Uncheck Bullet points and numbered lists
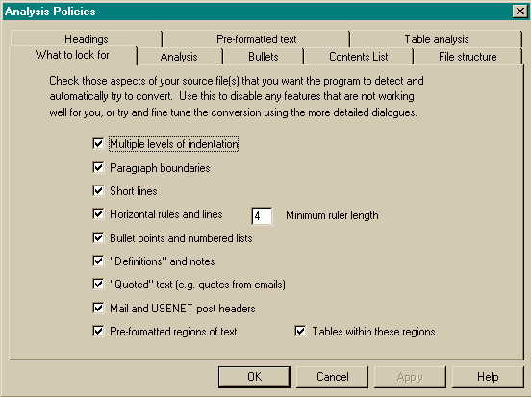The width and height of the screenshot is (531, 397). (x=98, y=238)
